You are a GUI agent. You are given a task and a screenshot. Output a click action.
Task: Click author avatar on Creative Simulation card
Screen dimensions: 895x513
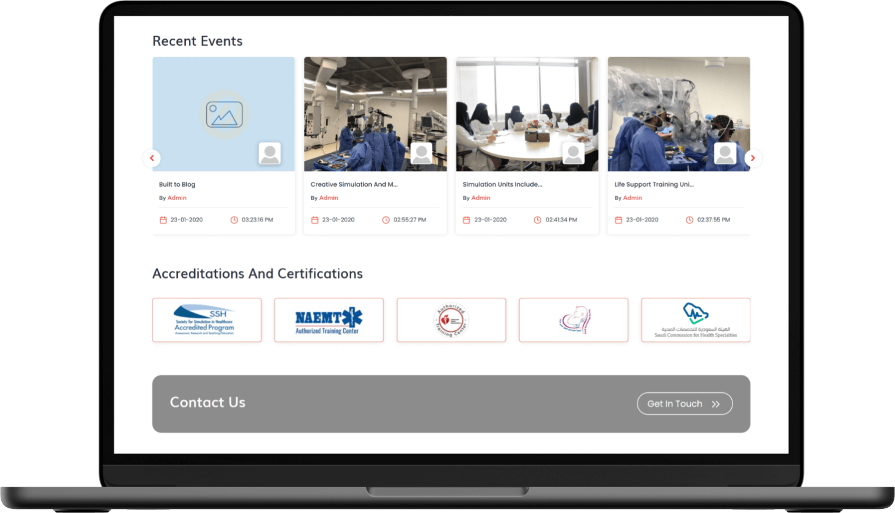coord(421,153)
